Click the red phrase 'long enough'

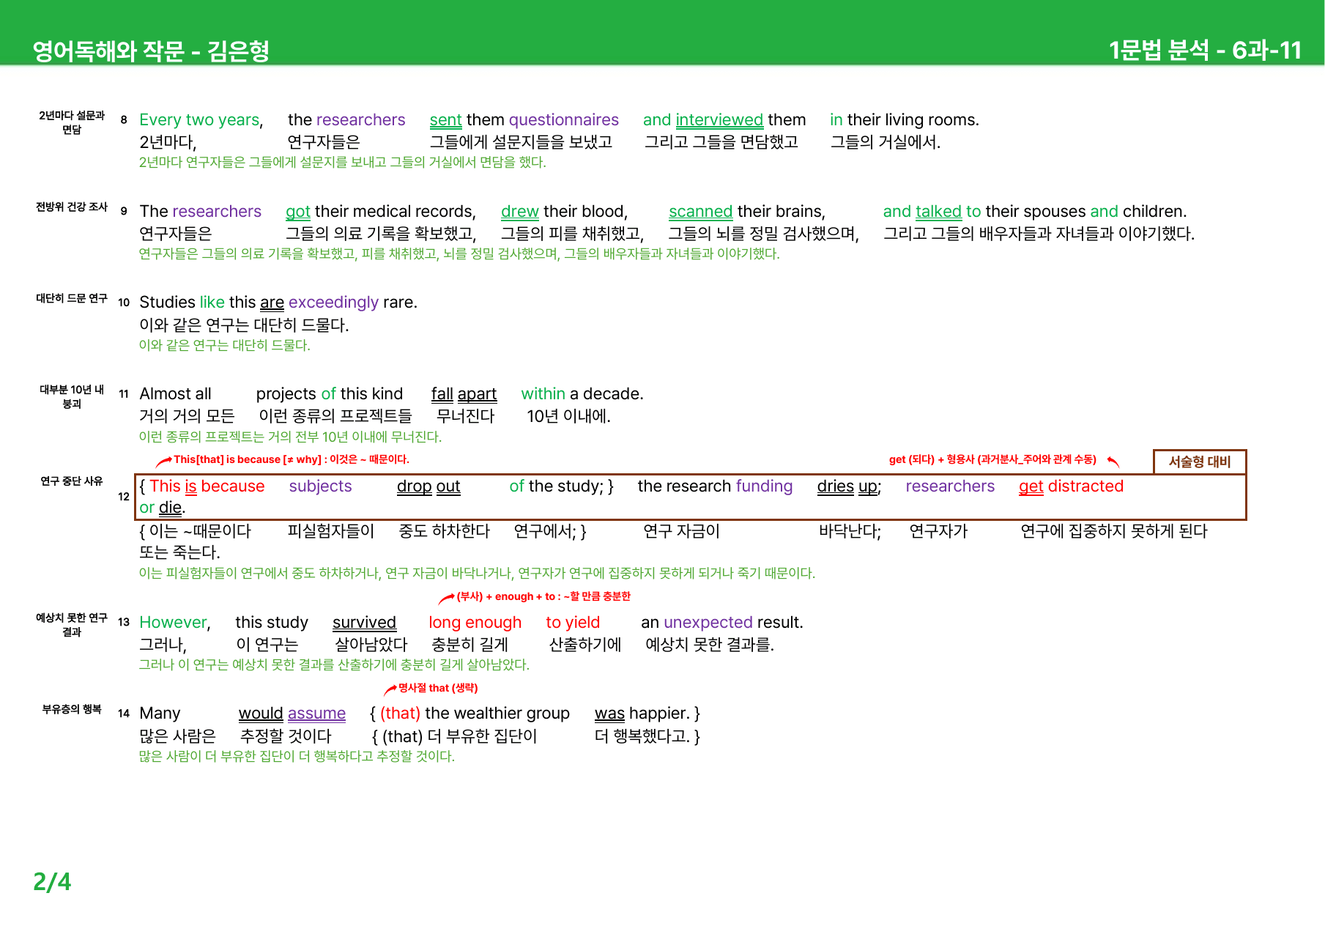pyautogui.click(x=475, y=623)
